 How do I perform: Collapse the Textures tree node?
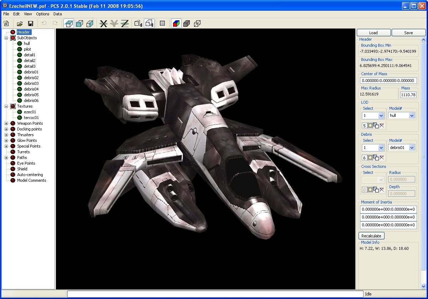tap(6, 106)
